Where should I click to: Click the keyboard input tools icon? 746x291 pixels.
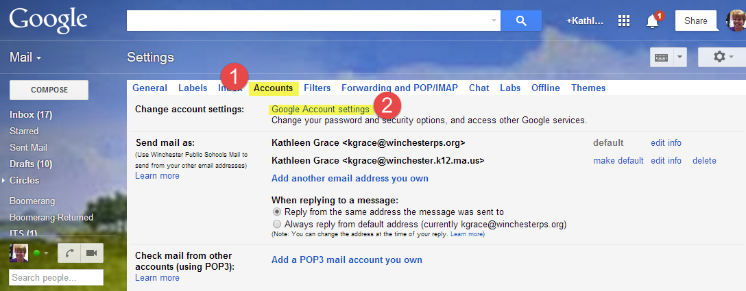661,58
